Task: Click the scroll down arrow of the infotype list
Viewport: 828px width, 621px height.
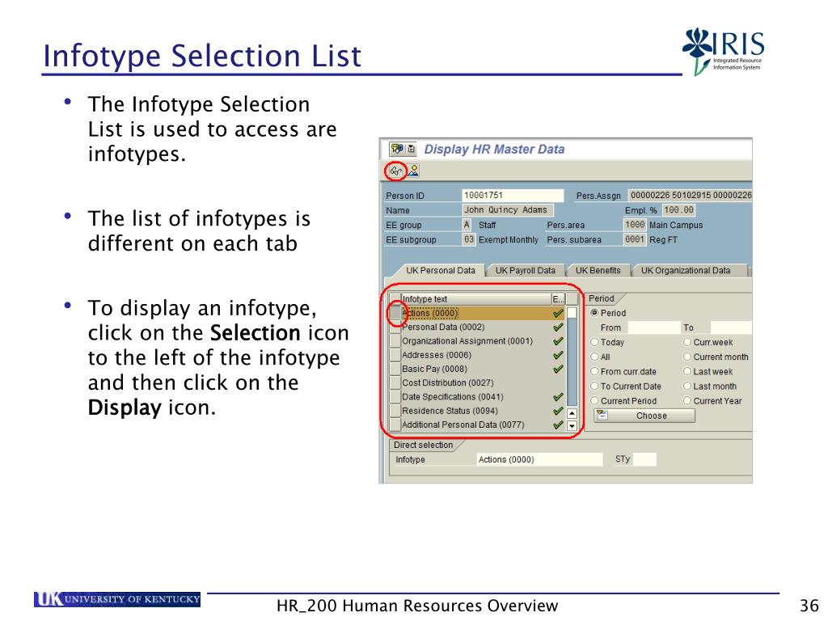Action: point(572,425)
